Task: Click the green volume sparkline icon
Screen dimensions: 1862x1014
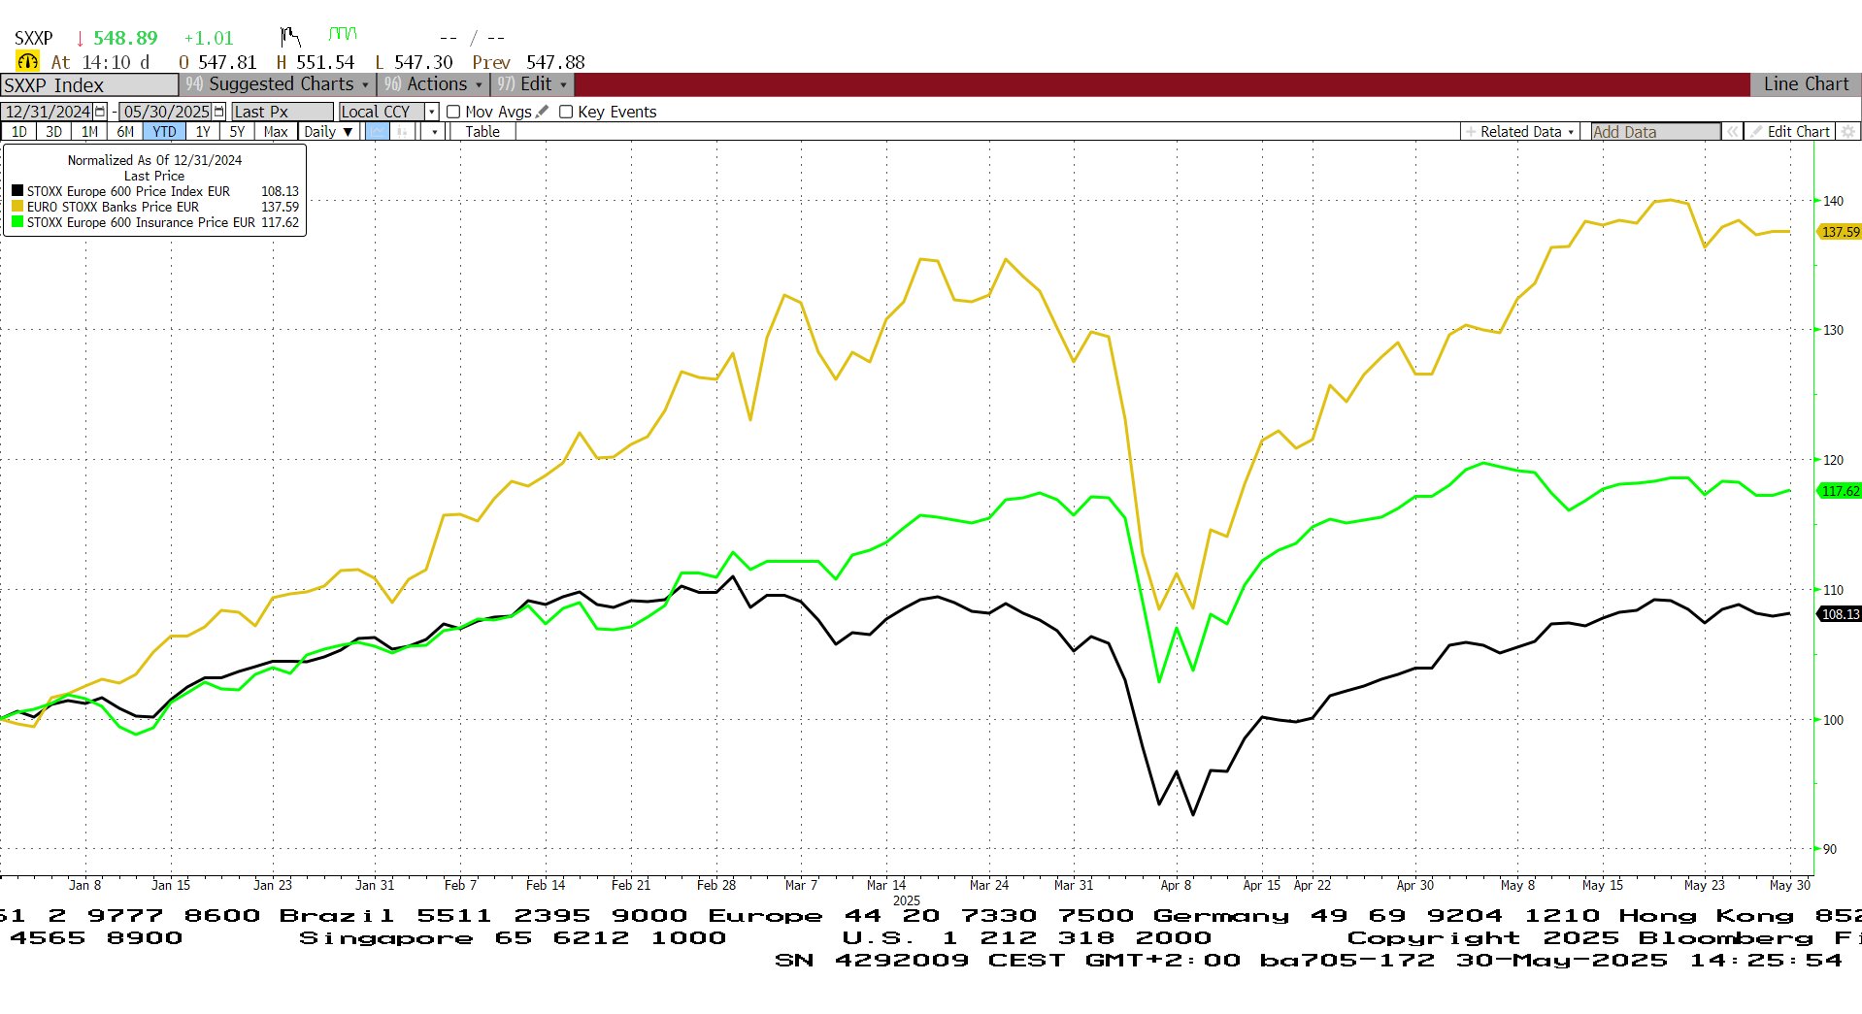Action: (343, 34)
